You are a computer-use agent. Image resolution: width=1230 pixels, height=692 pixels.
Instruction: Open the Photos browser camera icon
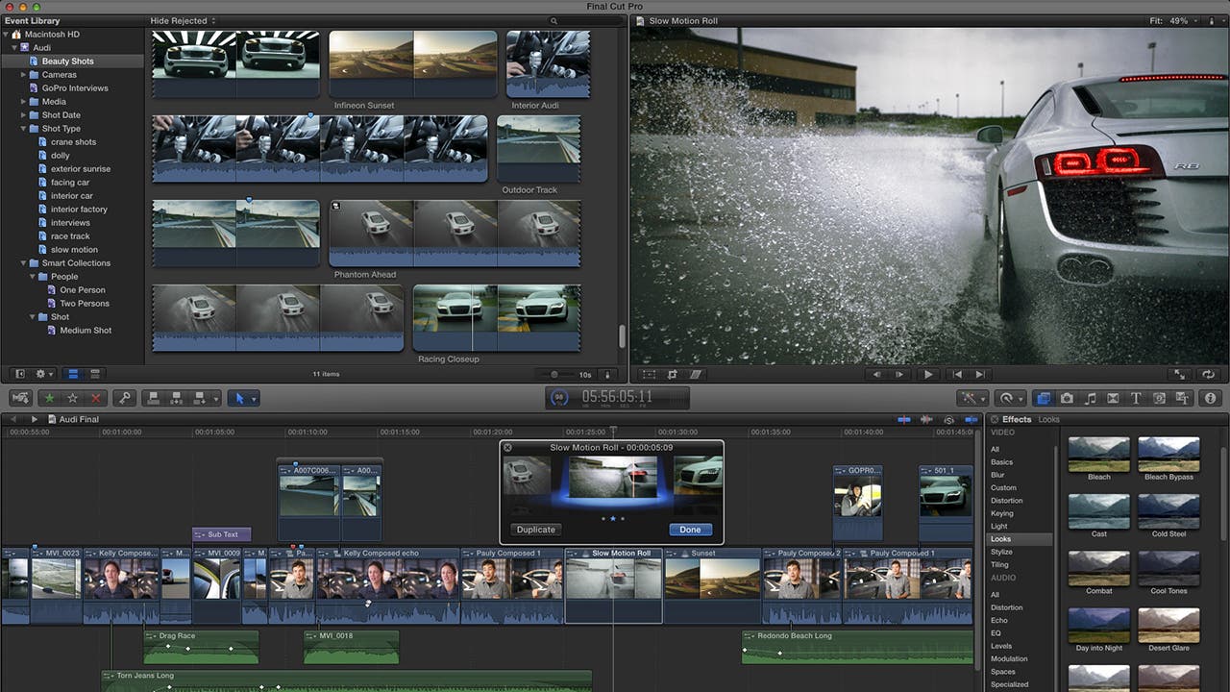pyautogui.click(x=1067, y=398)
